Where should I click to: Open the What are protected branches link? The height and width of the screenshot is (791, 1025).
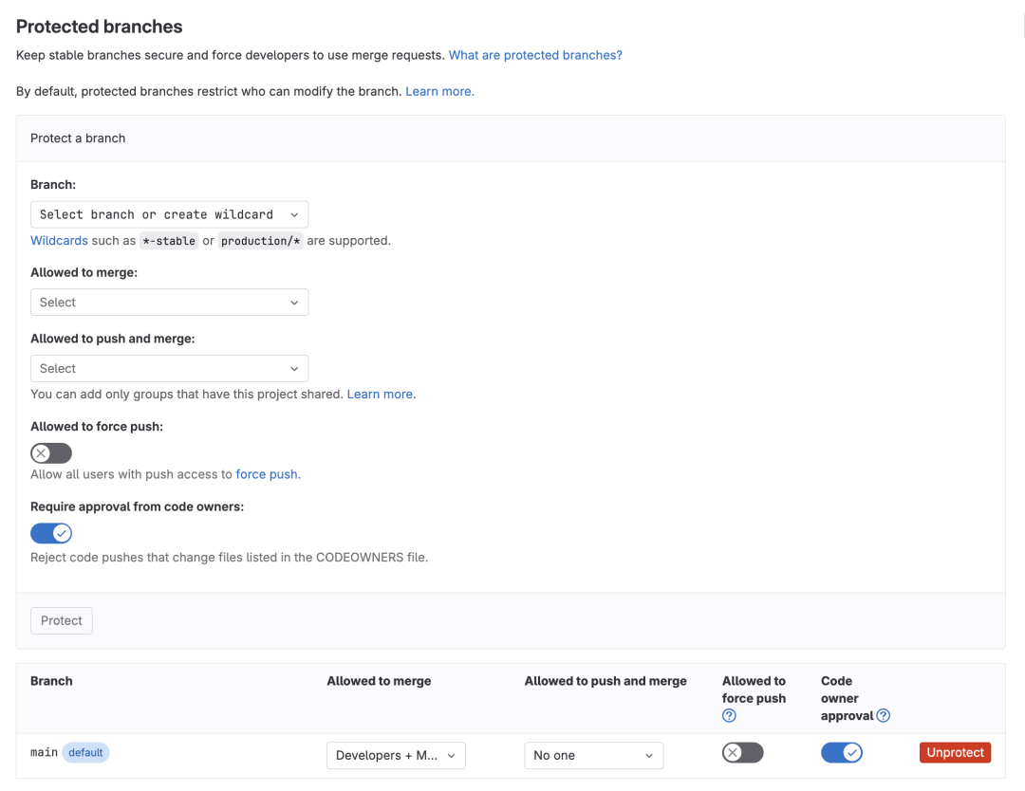(x=534, y=55)
